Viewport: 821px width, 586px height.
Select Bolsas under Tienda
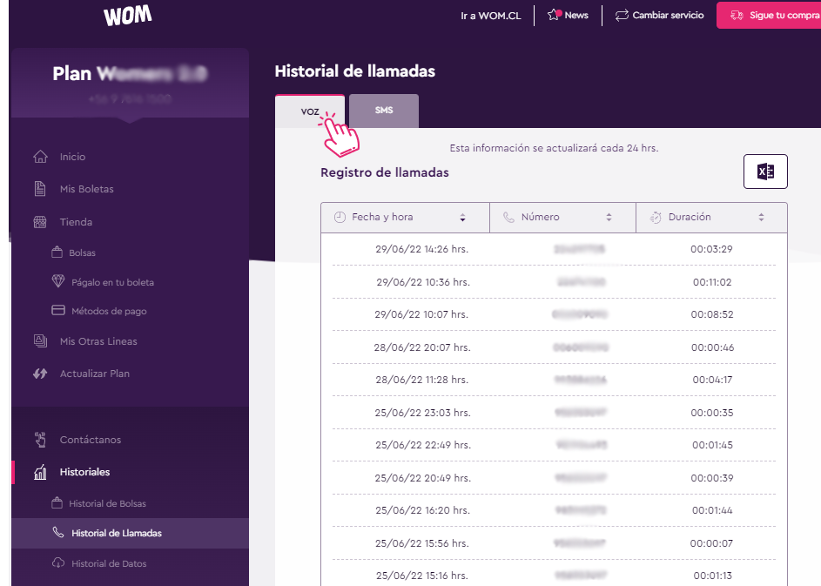(82, 253)
